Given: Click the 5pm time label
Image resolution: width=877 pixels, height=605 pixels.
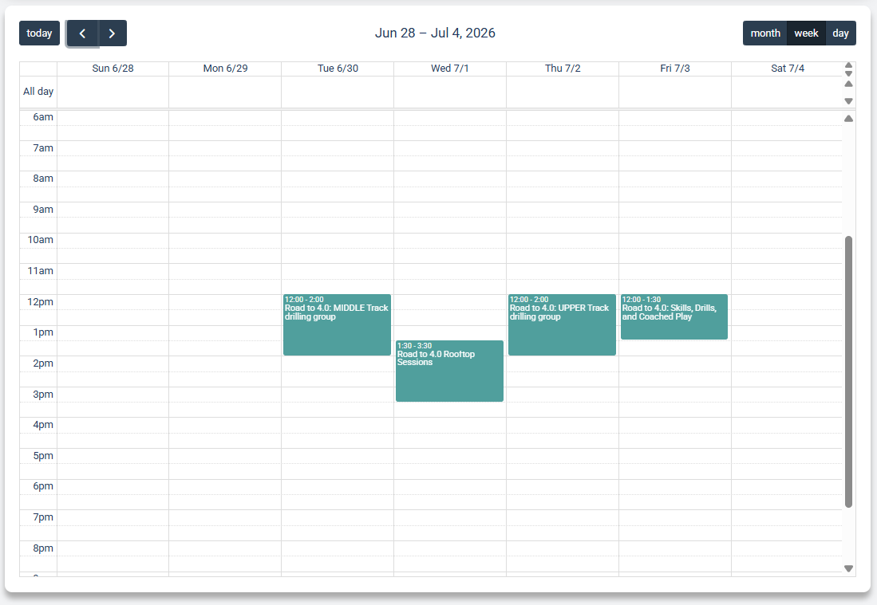Looking at the screenshot, I should coord(43,456).
